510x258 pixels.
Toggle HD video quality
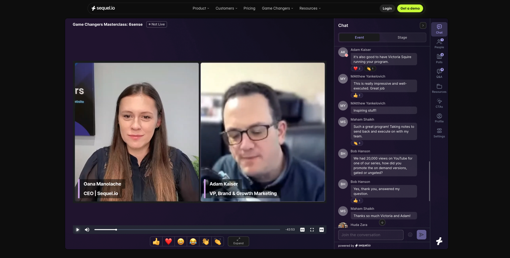(x=321, y=230)
